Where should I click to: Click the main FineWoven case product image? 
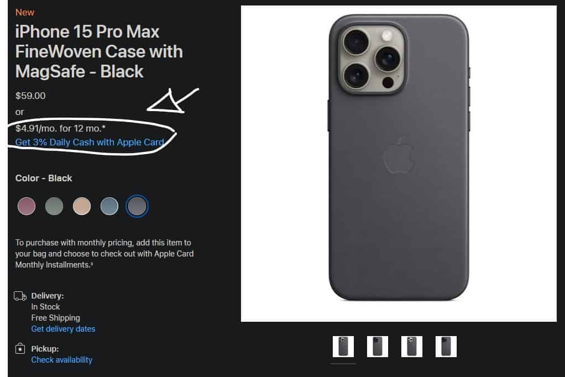(x=399, y=163)
